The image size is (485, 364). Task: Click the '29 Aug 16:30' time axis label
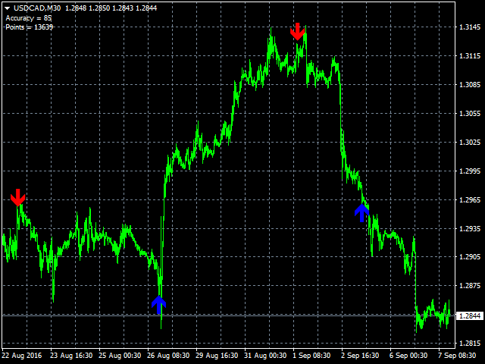click(x=217, y=356)
